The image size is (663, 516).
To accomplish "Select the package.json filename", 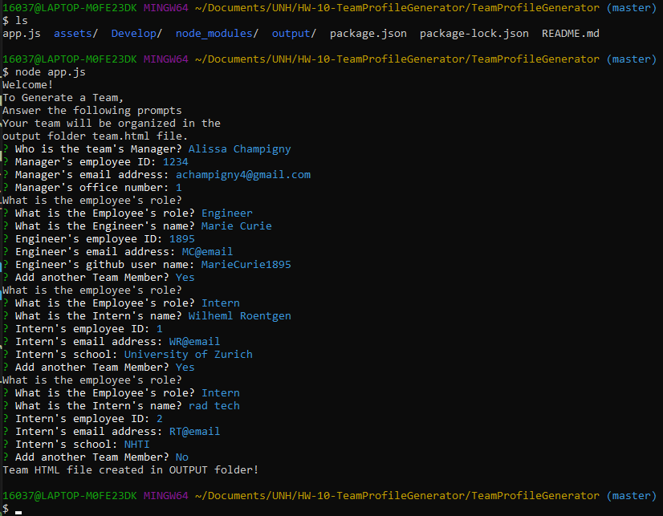I will pyautogui.click(x=368, y=33).
